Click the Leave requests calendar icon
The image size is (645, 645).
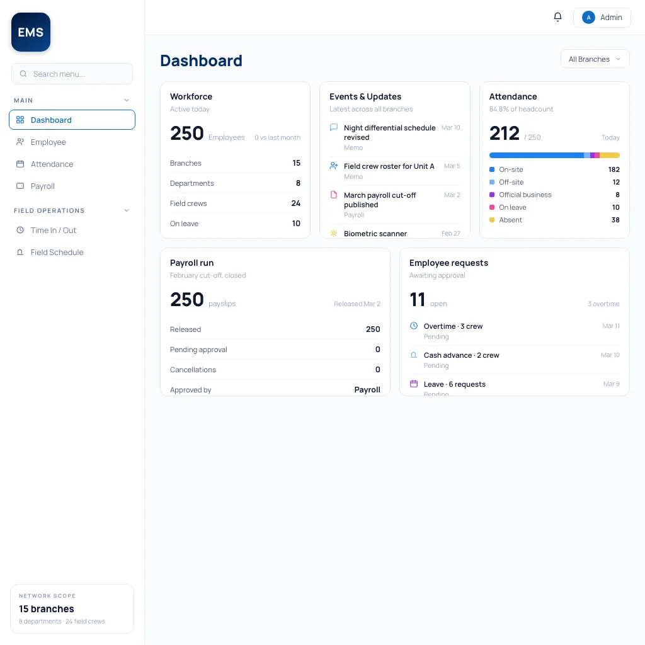click(x=414, y=384)
